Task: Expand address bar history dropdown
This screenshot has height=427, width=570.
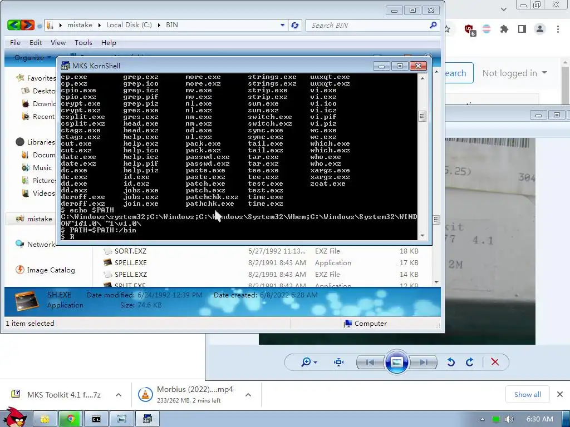Action: tap(282, 25)
